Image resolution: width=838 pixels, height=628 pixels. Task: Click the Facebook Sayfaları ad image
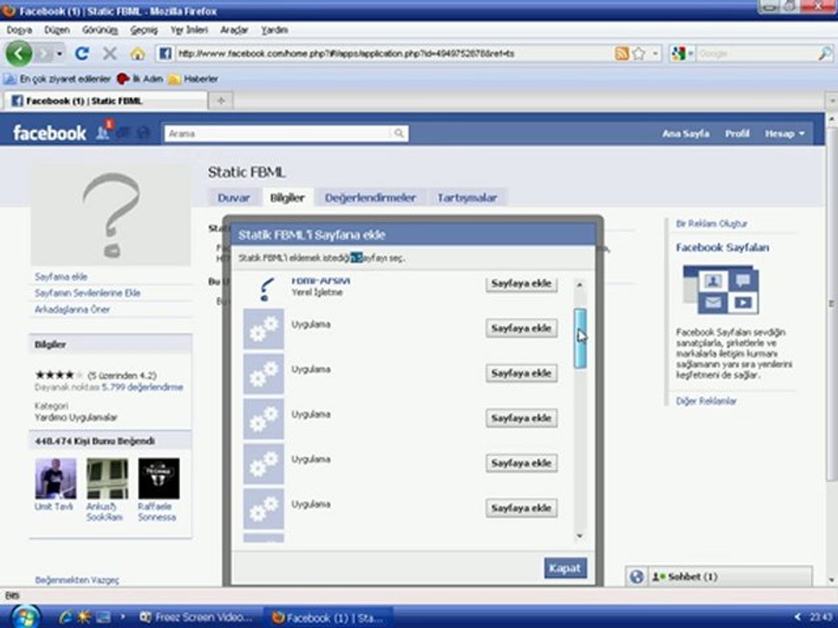[x=721, y=290]
